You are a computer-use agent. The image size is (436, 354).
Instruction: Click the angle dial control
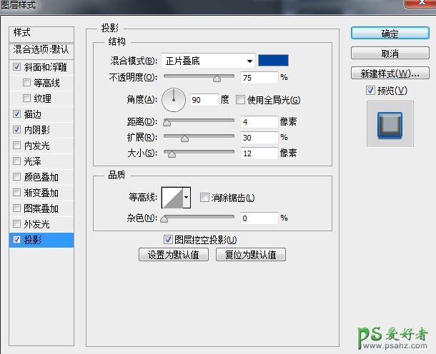(x=174, y=99)
